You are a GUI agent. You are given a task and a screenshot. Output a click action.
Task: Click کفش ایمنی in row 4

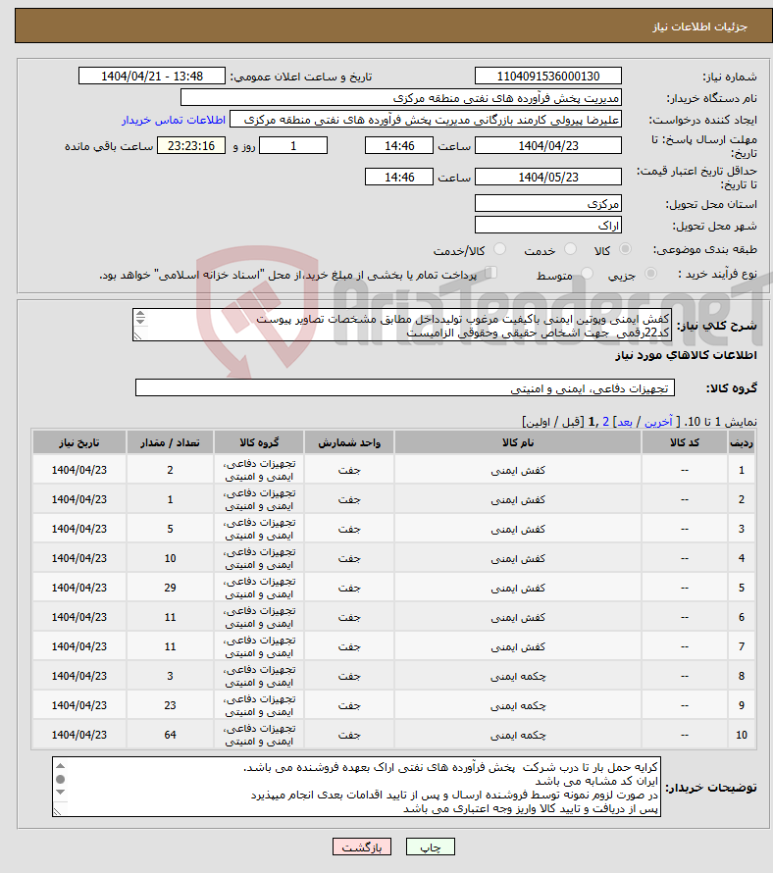pyautogui.click(x=517, y=558)
